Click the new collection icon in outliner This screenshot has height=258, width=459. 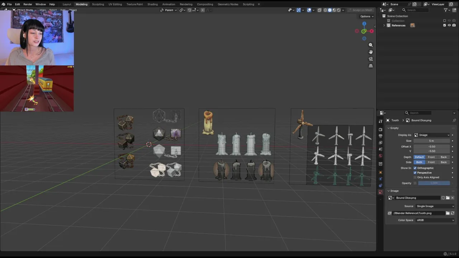click(x=454, y=10)
